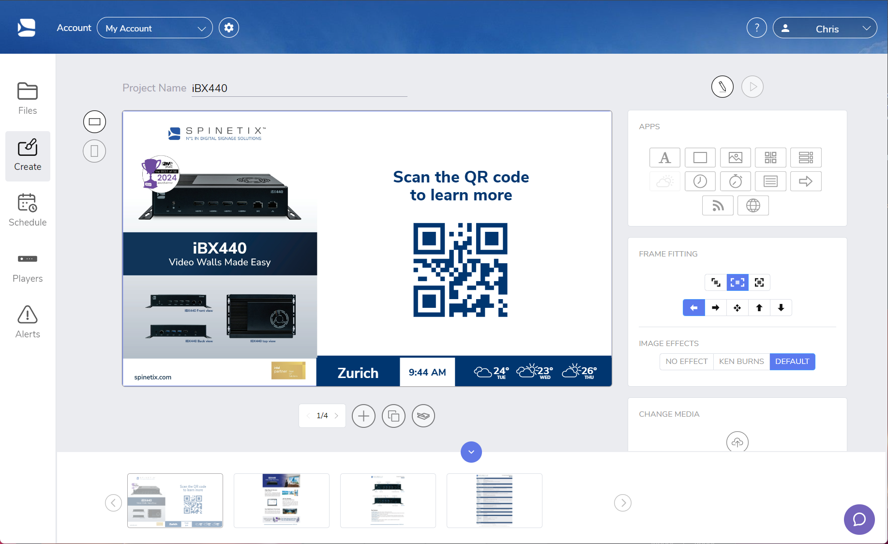Center the image alignment
Viewport: 888px width, 544px height.
tap(737, 308)
